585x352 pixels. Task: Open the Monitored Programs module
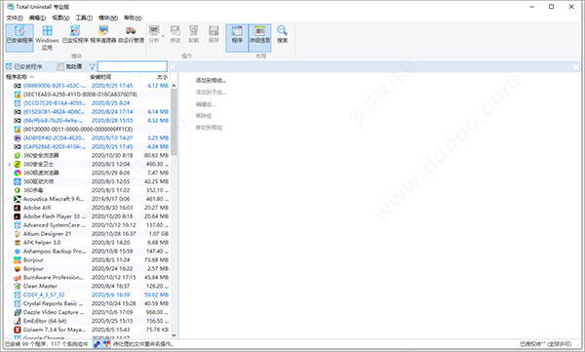pyautogui.click(x=75, y=34)
